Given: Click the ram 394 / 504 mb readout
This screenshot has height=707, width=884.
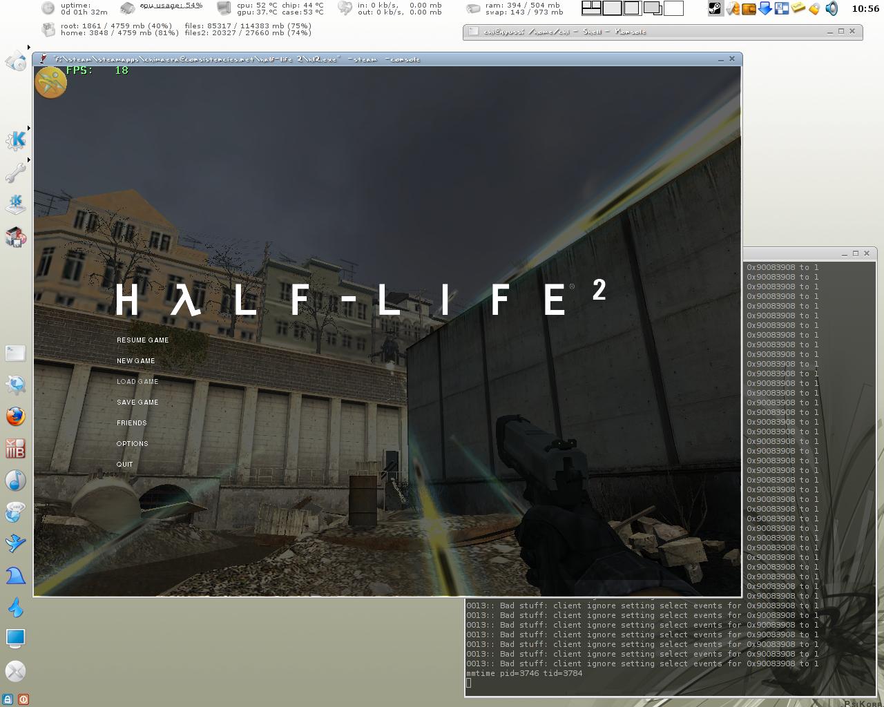Looking at the screenshot, I should pyautogui.click(x=523, y=6).
